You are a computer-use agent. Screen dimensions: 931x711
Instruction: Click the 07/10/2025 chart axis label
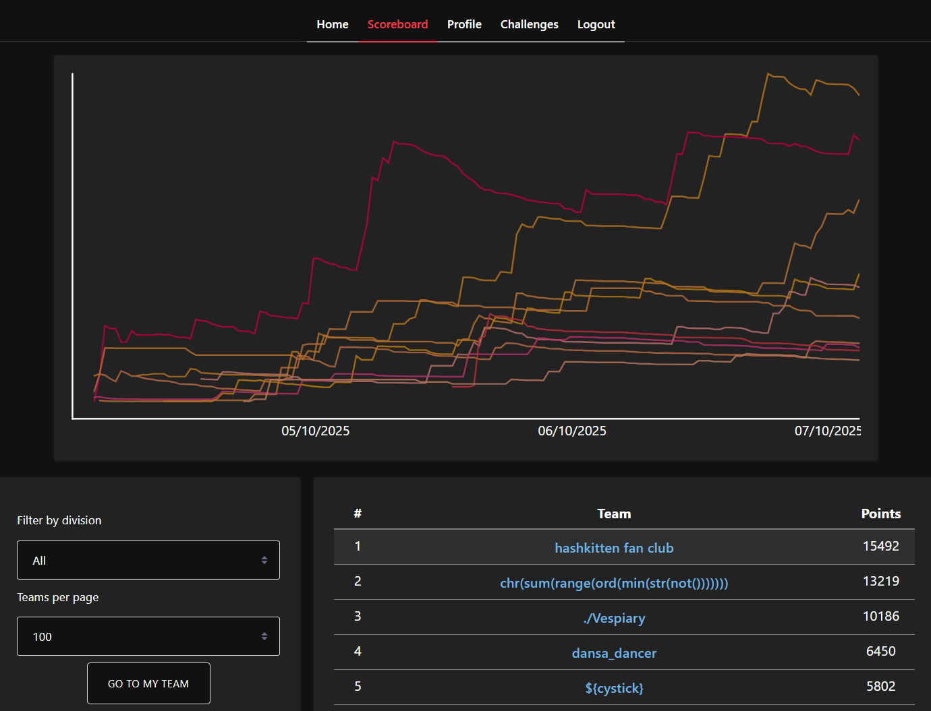coord(827,431)
